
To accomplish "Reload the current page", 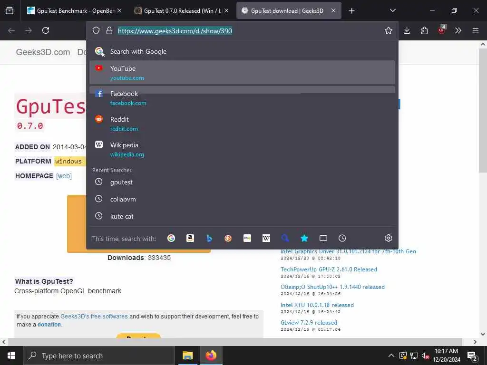I will coord(46,30).
